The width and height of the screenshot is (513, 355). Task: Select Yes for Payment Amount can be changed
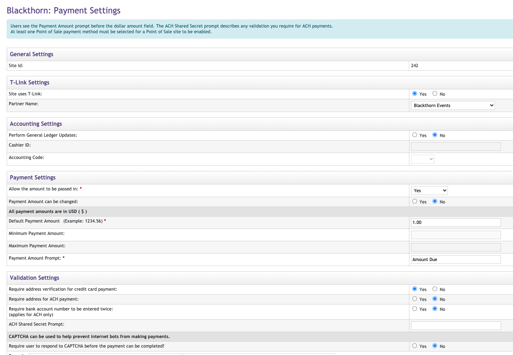pos(415,201)
